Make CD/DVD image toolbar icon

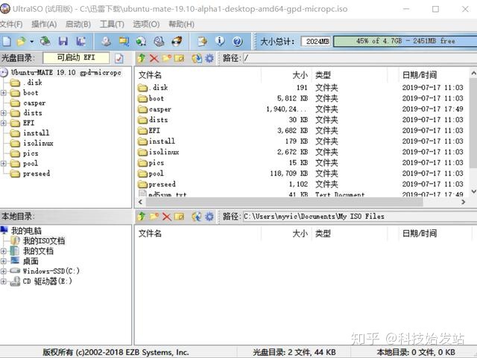(x=106, y=42)
